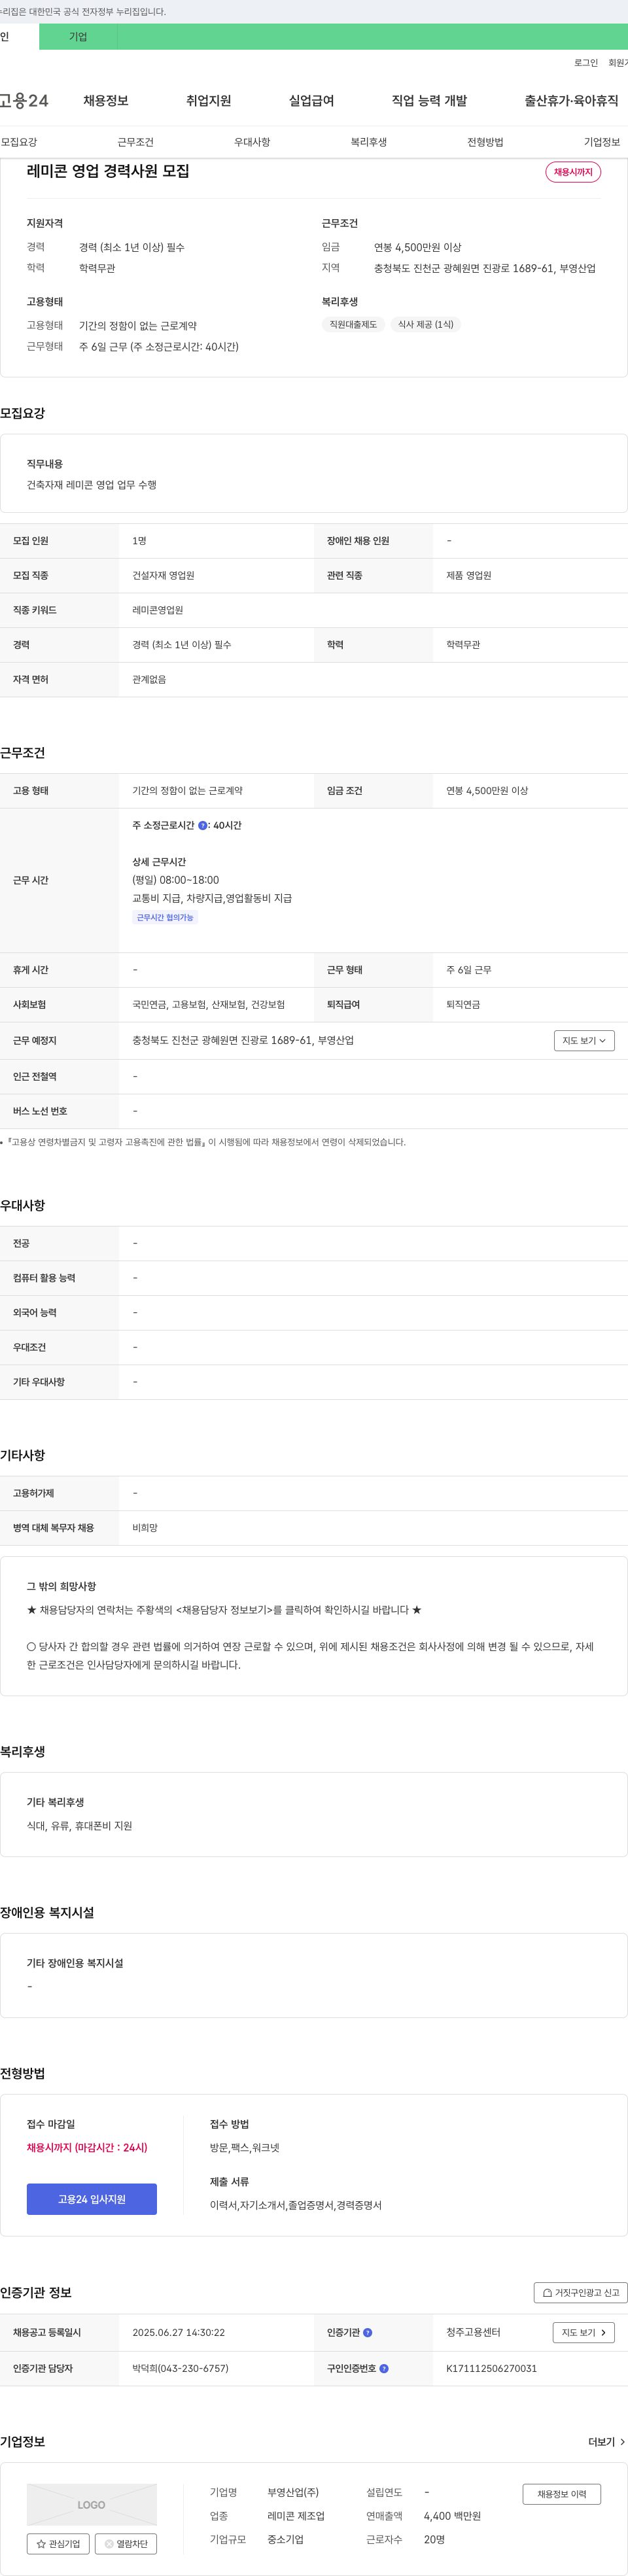The width and height of the screenshot is (628, 2576).
Task: Jump to 근무조건 section tab
Action: [135, 142]
